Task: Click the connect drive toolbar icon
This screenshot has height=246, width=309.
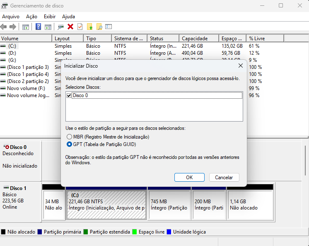Action: 61,27
